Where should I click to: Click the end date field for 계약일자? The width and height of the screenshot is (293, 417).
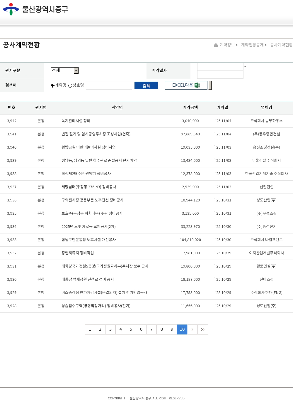coord(220,75)
